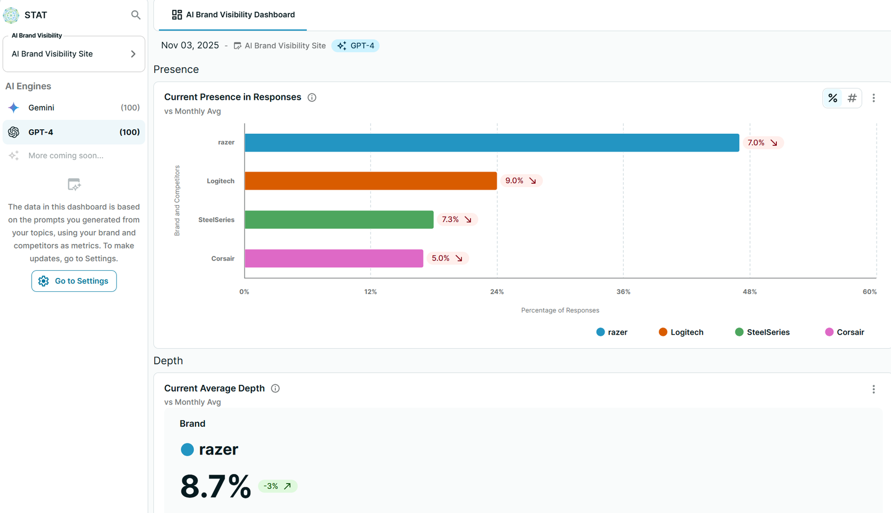Toggle Logitech series in chart legend

click(681, 332)
